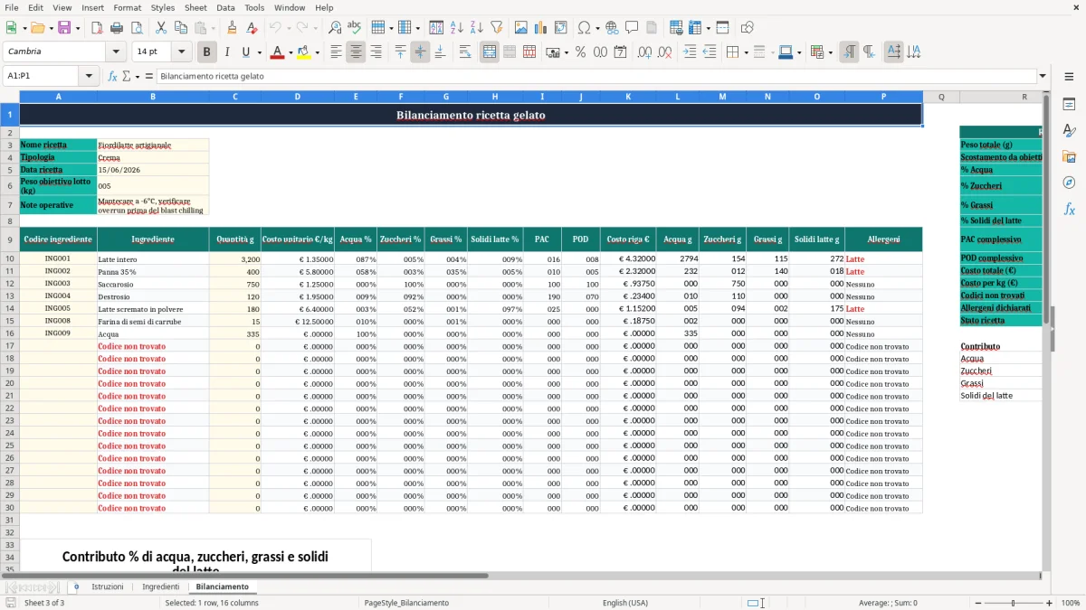Click the Insert Comment icon
The image size is (1086, 610).
(x=632, y=28)
